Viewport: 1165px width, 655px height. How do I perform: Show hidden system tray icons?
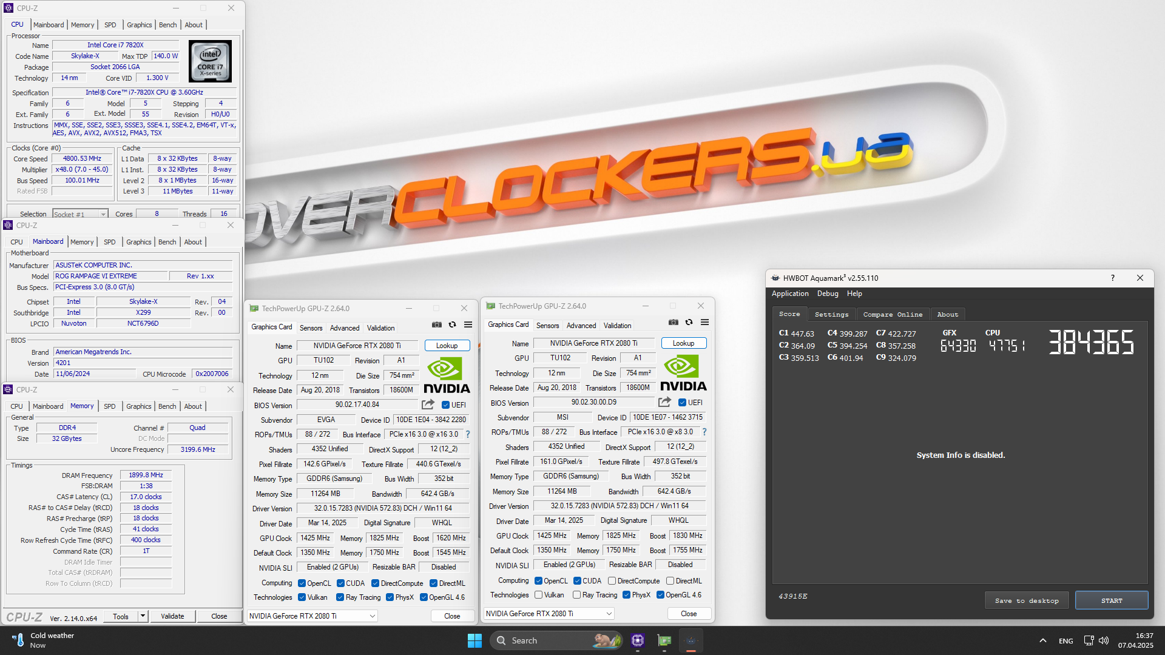(x=1043, y=640)
